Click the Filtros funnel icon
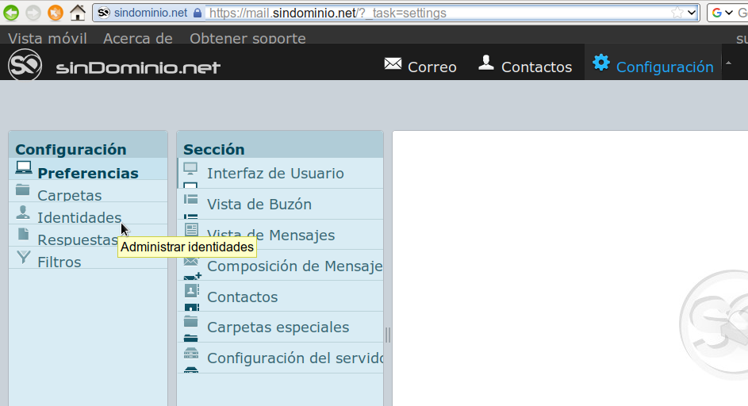748x406 pixels. click(x=23, y=258)
